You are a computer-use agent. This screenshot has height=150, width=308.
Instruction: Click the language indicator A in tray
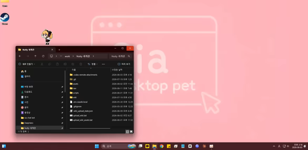[279, 146]
